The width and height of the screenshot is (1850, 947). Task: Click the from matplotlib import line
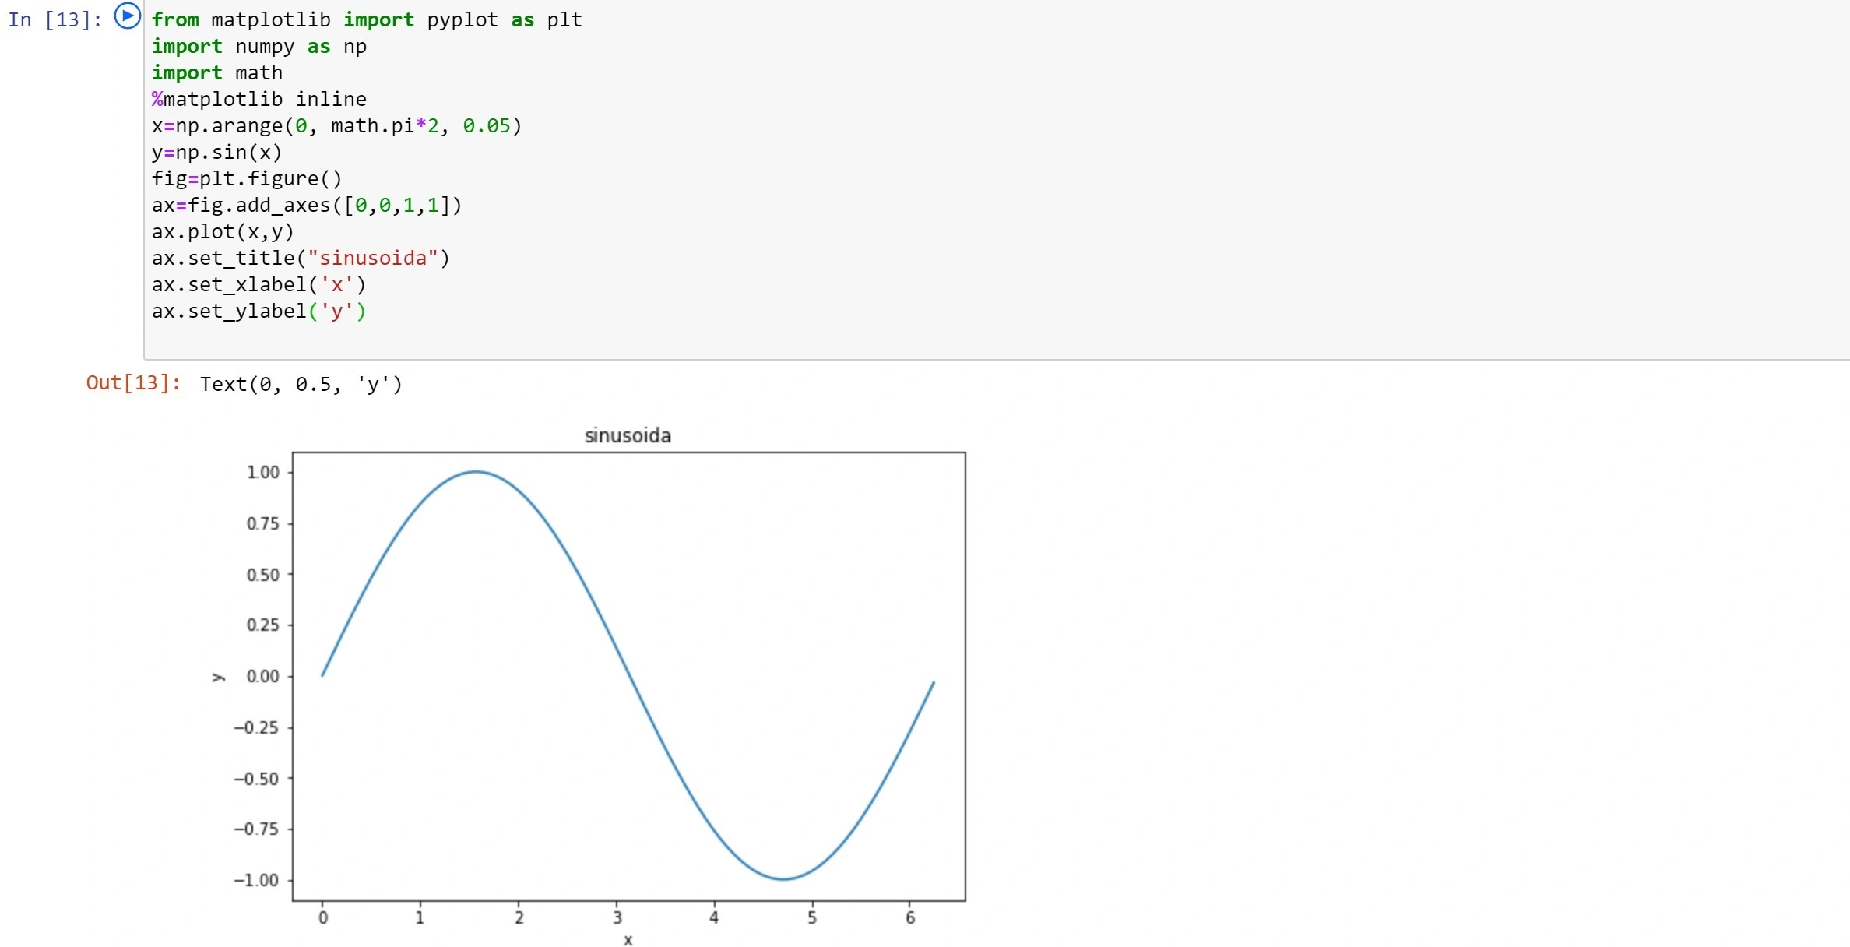click(x=367, y=19)
